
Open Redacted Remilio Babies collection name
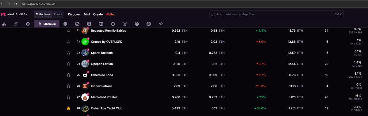pos(109,31)
